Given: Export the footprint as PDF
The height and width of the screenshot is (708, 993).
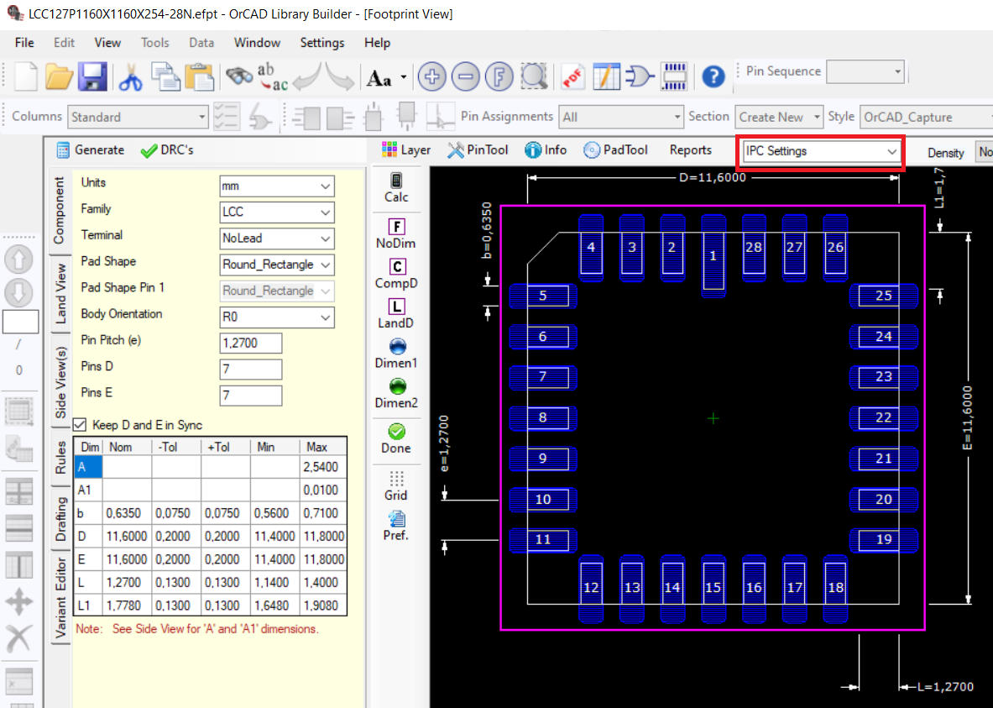Looking at the screenshot, I should [572, 76].
